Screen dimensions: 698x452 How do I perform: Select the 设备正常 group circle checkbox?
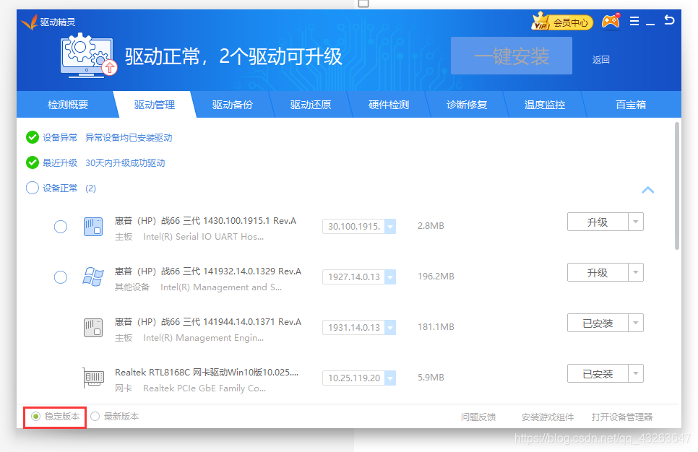click(32, 188)
